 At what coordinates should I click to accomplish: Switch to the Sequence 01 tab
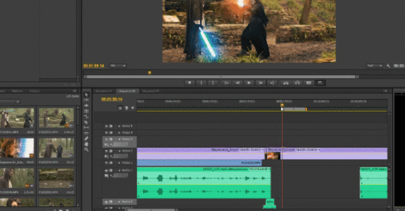(103, 91)
